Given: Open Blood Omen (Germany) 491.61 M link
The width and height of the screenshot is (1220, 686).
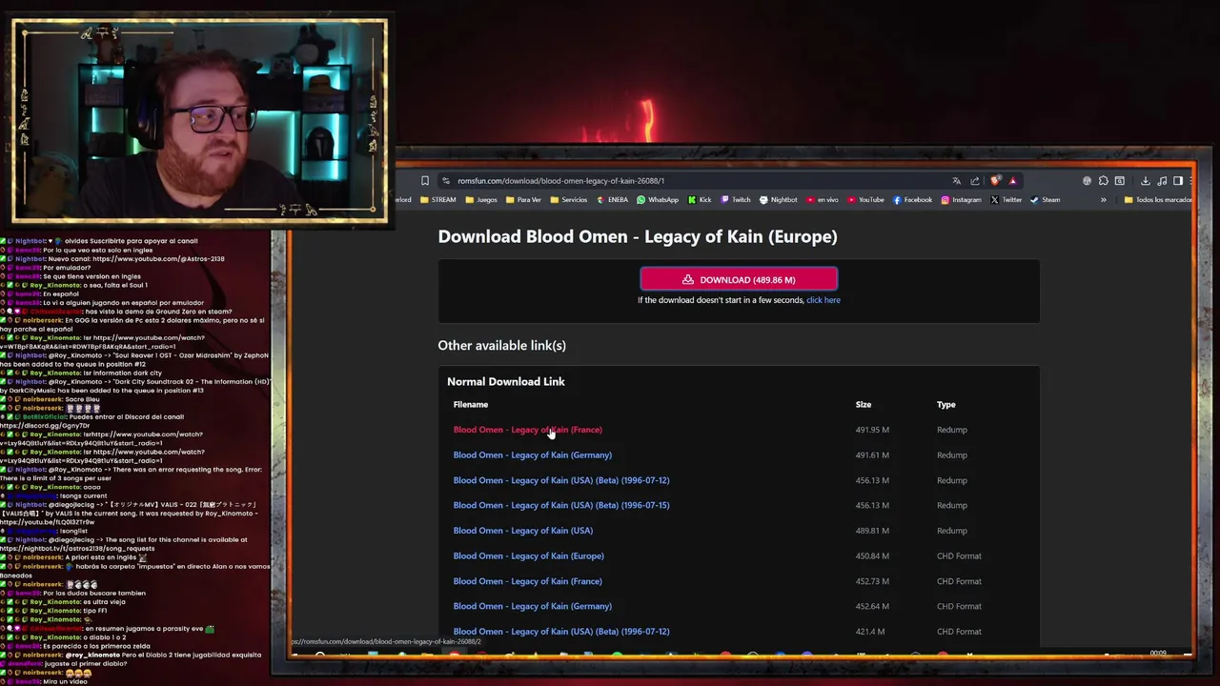Looking at the screenshot, I should pos(532,455).
